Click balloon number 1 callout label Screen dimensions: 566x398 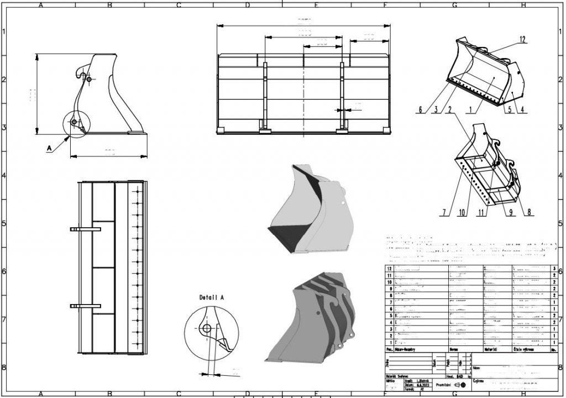click(x=470, y=109)
